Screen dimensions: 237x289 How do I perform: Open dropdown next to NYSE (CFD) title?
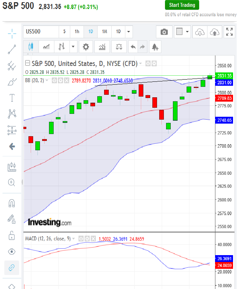(x=140, y=63)
